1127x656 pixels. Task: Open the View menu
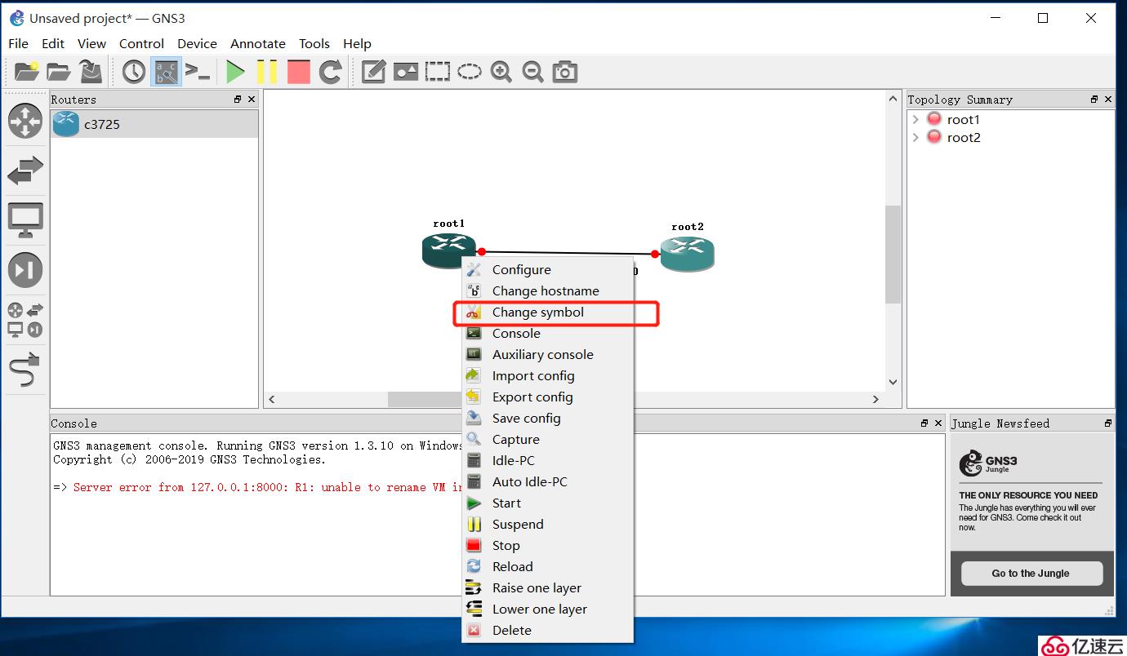click(x=91, y=43)
